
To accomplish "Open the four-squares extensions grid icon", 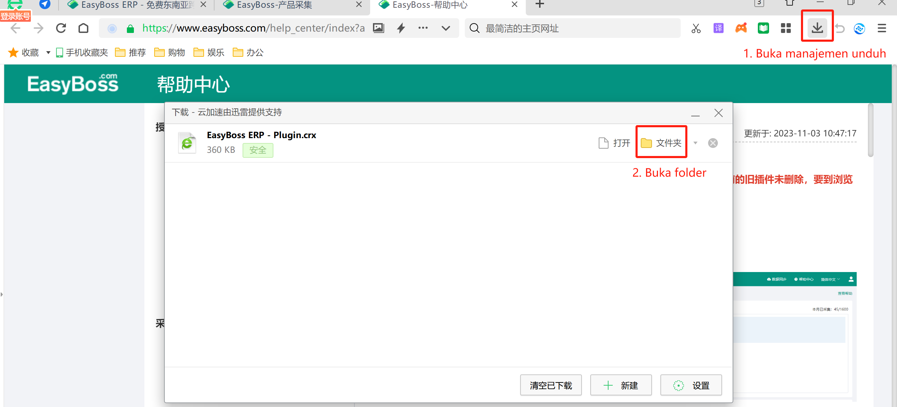I will tap(786, 28).
